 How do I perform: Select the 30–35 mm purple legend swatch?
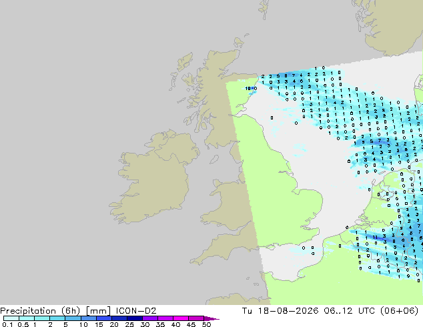pyautogui.click(x=149, y=318)
